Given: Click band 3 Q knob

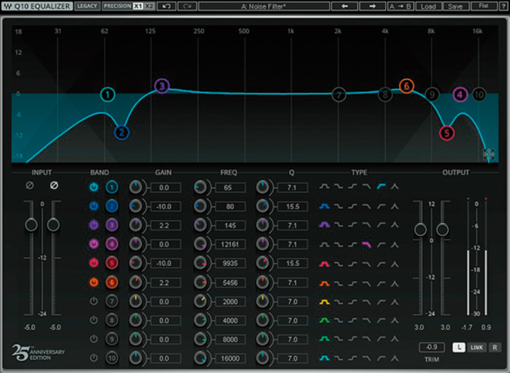Looking at the screenshot, I should pyautogui.click(x=262, y=225).
